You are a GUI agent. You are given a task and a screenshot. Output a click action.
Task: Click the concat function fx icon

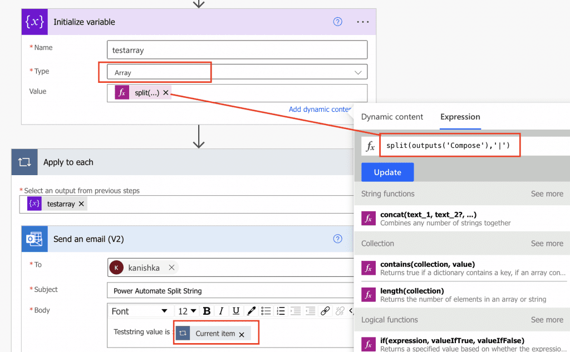[x=368, y=219]
